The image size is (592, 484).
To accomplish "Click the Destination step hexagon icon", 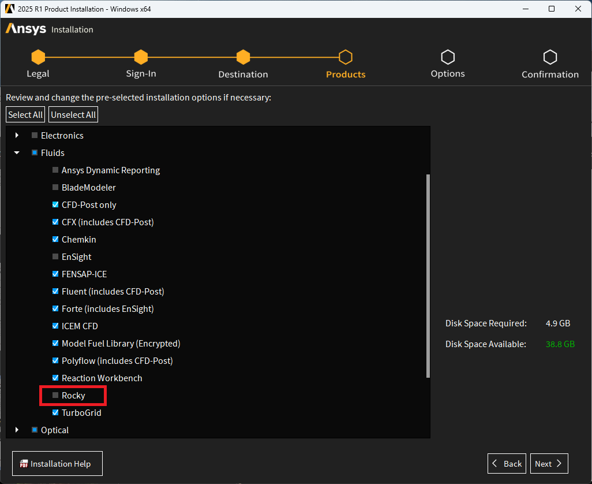I will (x=243, y=57).
